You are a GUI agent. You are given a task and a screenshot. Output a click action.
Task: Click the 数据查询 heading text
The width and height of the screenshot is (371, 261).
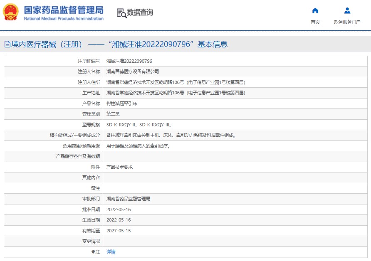tap(140, 12)
